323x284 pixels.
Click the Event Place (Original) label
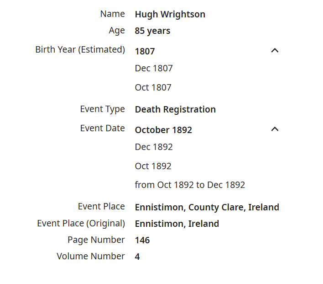tap(81, 224)
